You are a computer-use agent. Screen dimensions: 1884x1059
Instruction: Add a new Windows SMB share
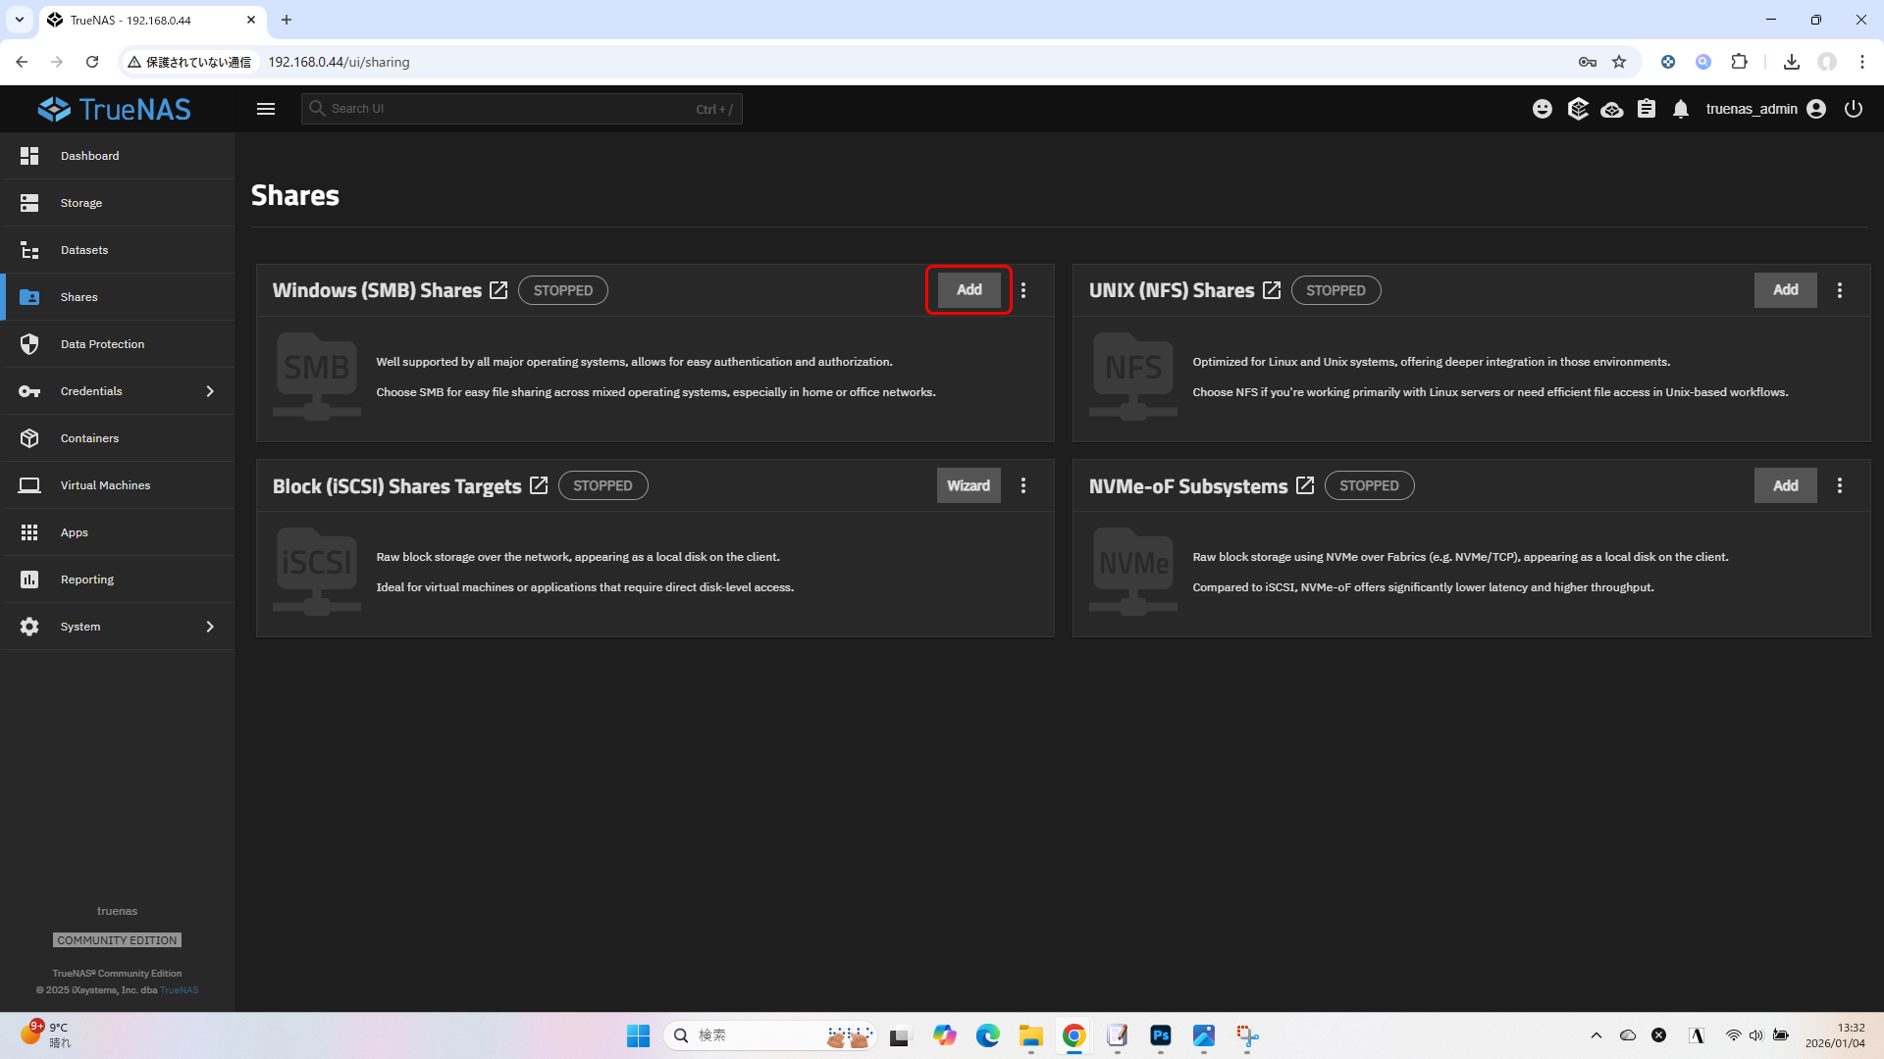tap(968, 290)
